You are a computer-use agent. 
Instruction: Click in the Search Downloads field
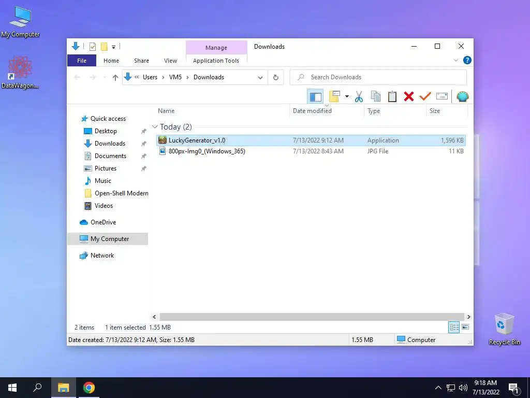378,77
